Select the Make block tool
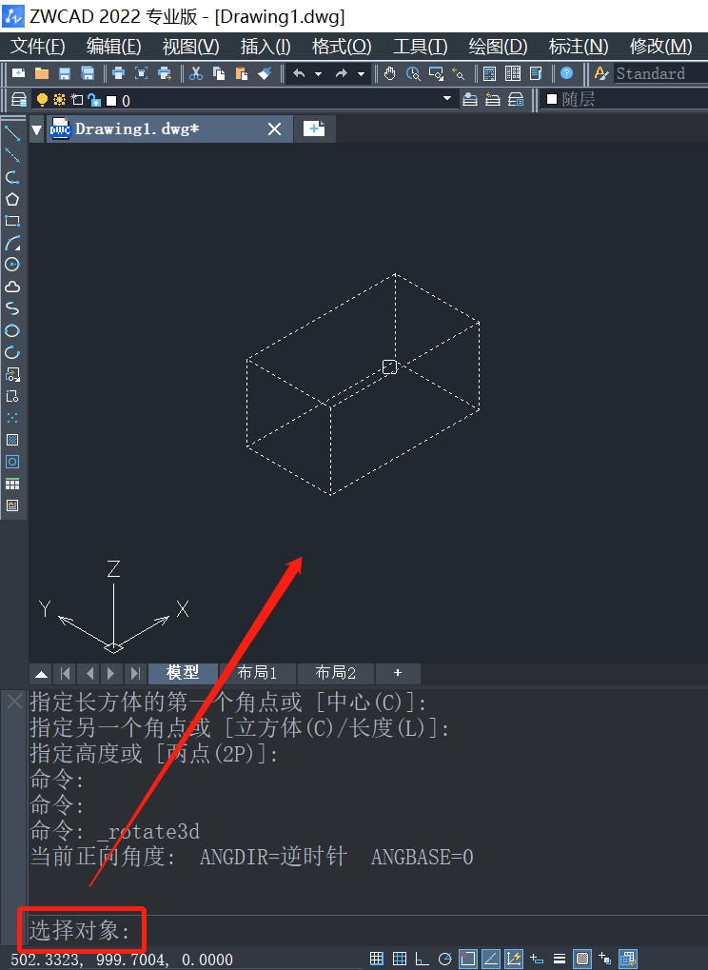708x970 pixels. tap(12, 396)
